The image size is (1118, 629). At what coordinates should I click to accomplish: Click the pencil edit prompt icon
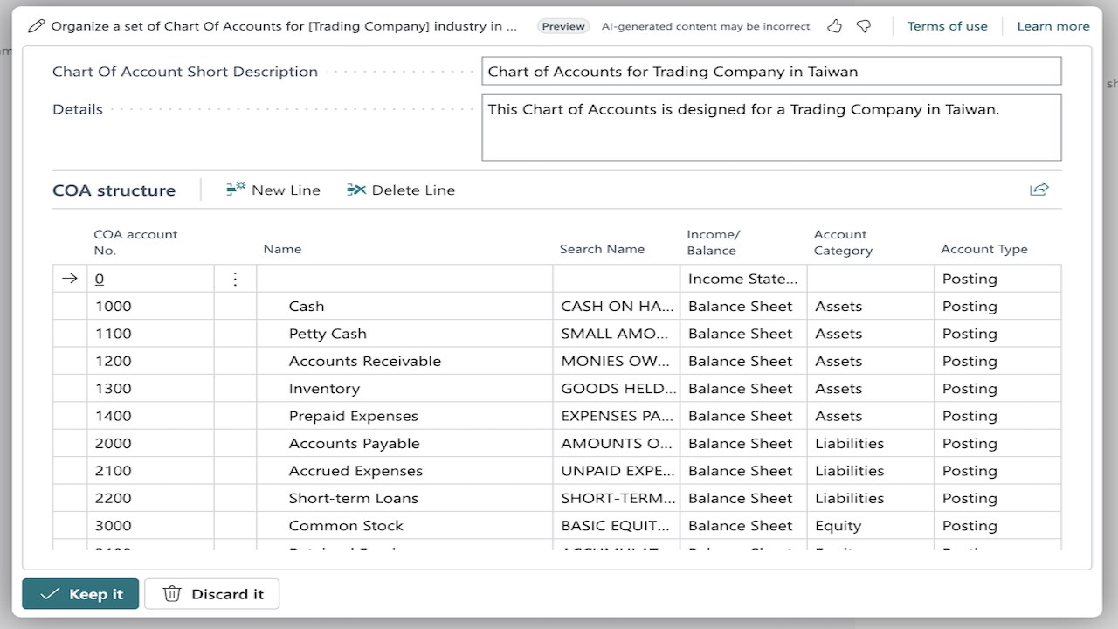36,26
